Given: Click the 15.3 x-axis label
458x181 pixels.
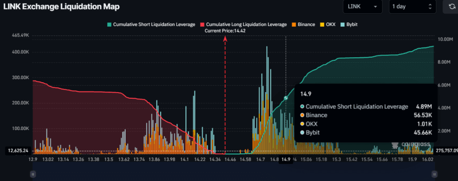Looking at the screenshot, I should click(x=336, y=160).
